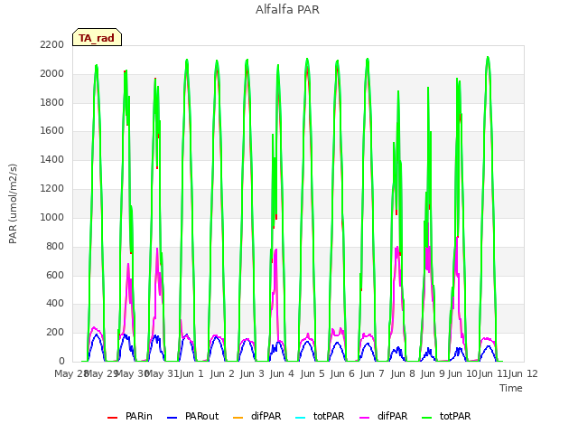This screenshot has height=434, width=578.
Task: Click the Jun 12 x-axis tick label
Action: coord(523,373)
